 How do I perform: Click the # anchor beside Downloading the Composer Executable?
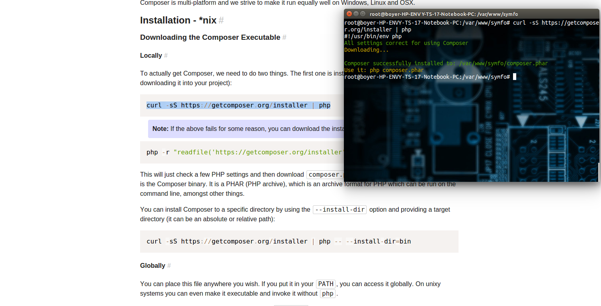(284, 37)
